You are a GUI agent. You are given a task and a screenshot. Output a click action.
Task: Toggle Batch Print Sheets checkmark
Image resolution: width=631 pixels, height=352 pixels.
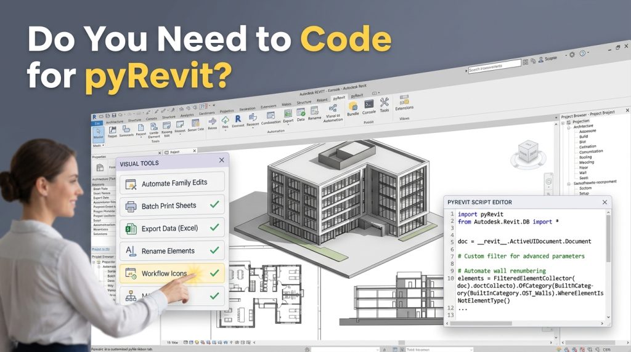pos(214,204)
